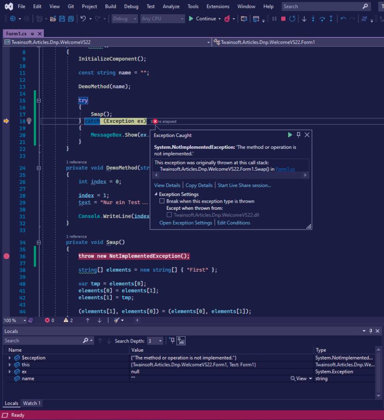Click the errors count indicator showing 0
Screen dimensions: 384x420
point(50,320)
